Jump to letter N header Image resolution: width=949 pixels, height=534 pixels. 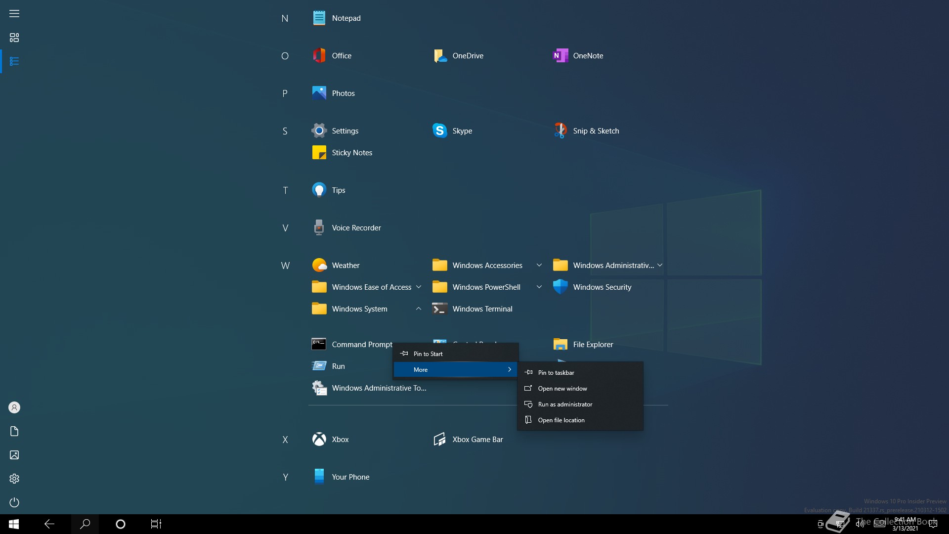tap(285, 19)
